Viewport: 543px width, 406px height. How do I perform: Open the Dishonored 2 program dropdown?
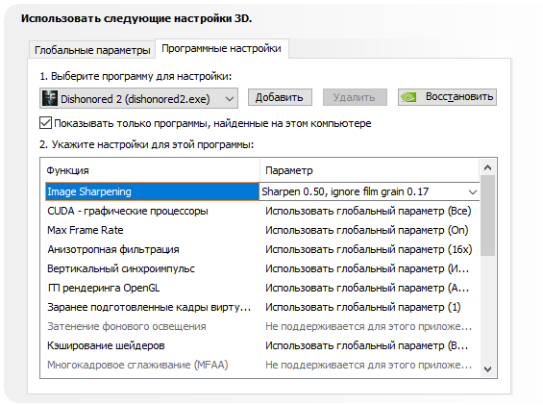pyautogui.click(x=138, y=98)
